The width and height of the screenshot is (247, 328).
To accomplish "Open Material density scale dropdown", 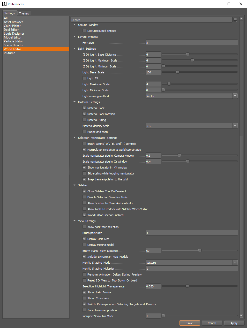I will coord(192,126).
